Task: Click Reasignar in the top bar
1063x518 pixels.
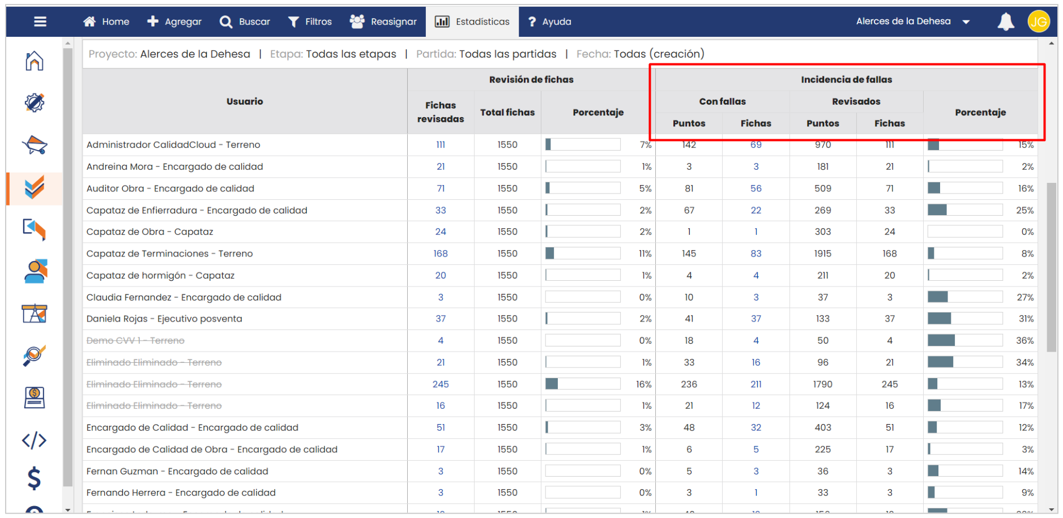Action: [x=383, y=22]
